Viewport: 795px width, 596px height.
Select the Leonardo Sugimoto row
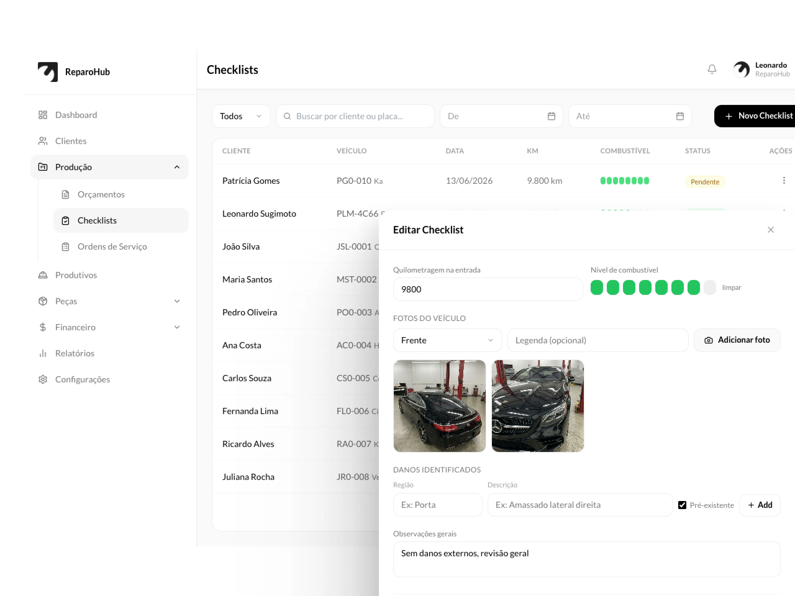pyautogui.click(x=295, y=214)
